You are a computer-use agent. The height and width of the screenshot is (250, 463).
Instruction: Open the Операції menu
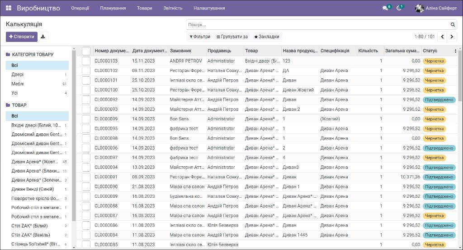coord(80,8)
